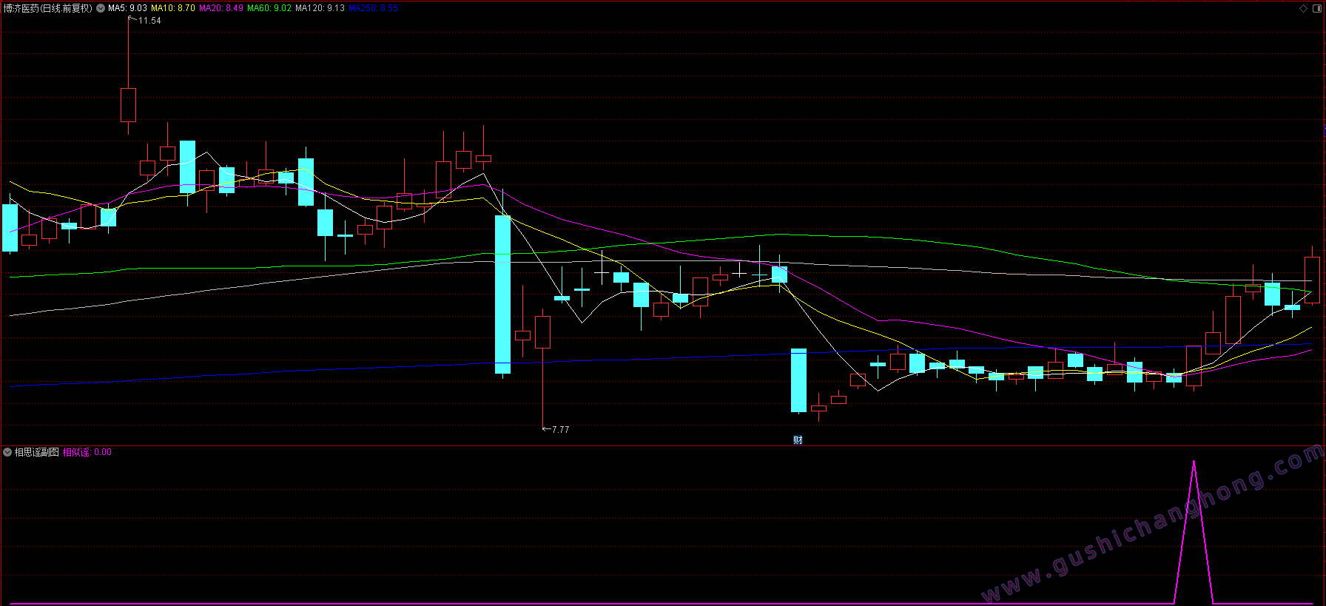Click the tall cyan gap-down candle body
Screen dimensions: 1326x606
coord(502,294)
